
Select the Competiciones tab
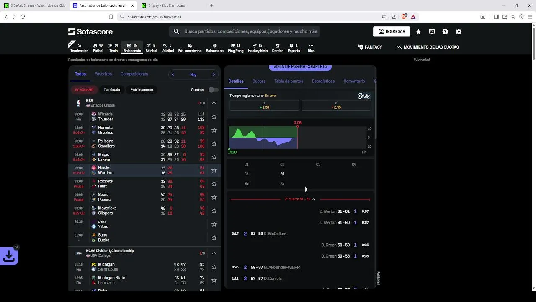click(134, 74)
